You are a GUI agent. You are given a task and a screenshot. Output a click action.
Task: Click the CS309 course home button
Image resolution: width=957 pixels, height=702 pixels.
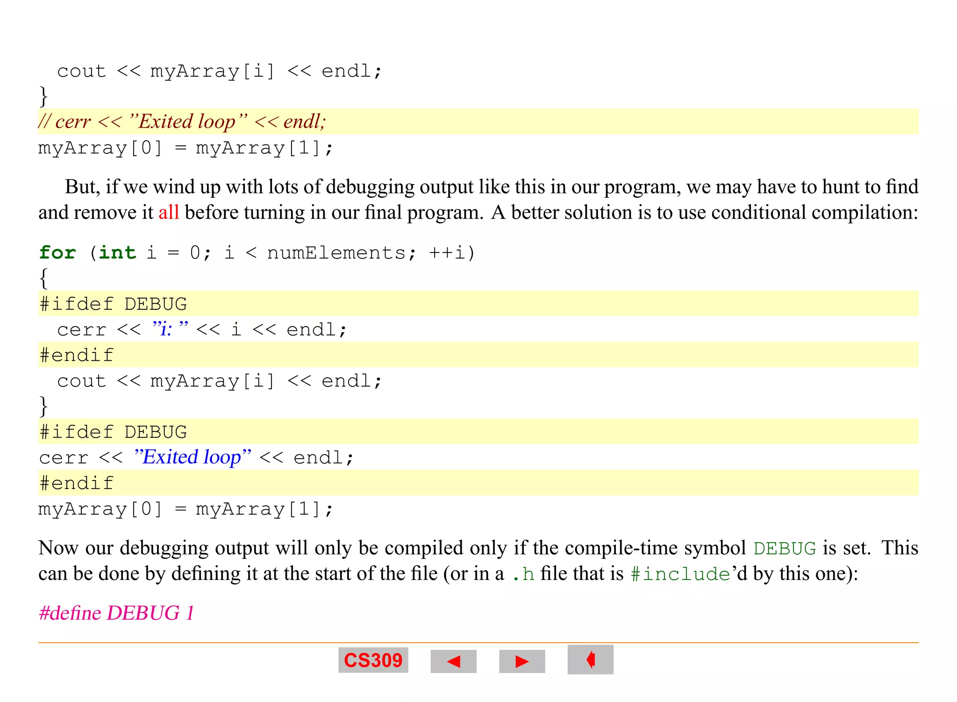(373, 660)
